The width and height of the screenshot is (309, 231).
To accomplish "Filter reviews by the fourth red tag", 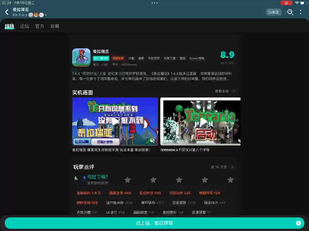I will 180,193.
